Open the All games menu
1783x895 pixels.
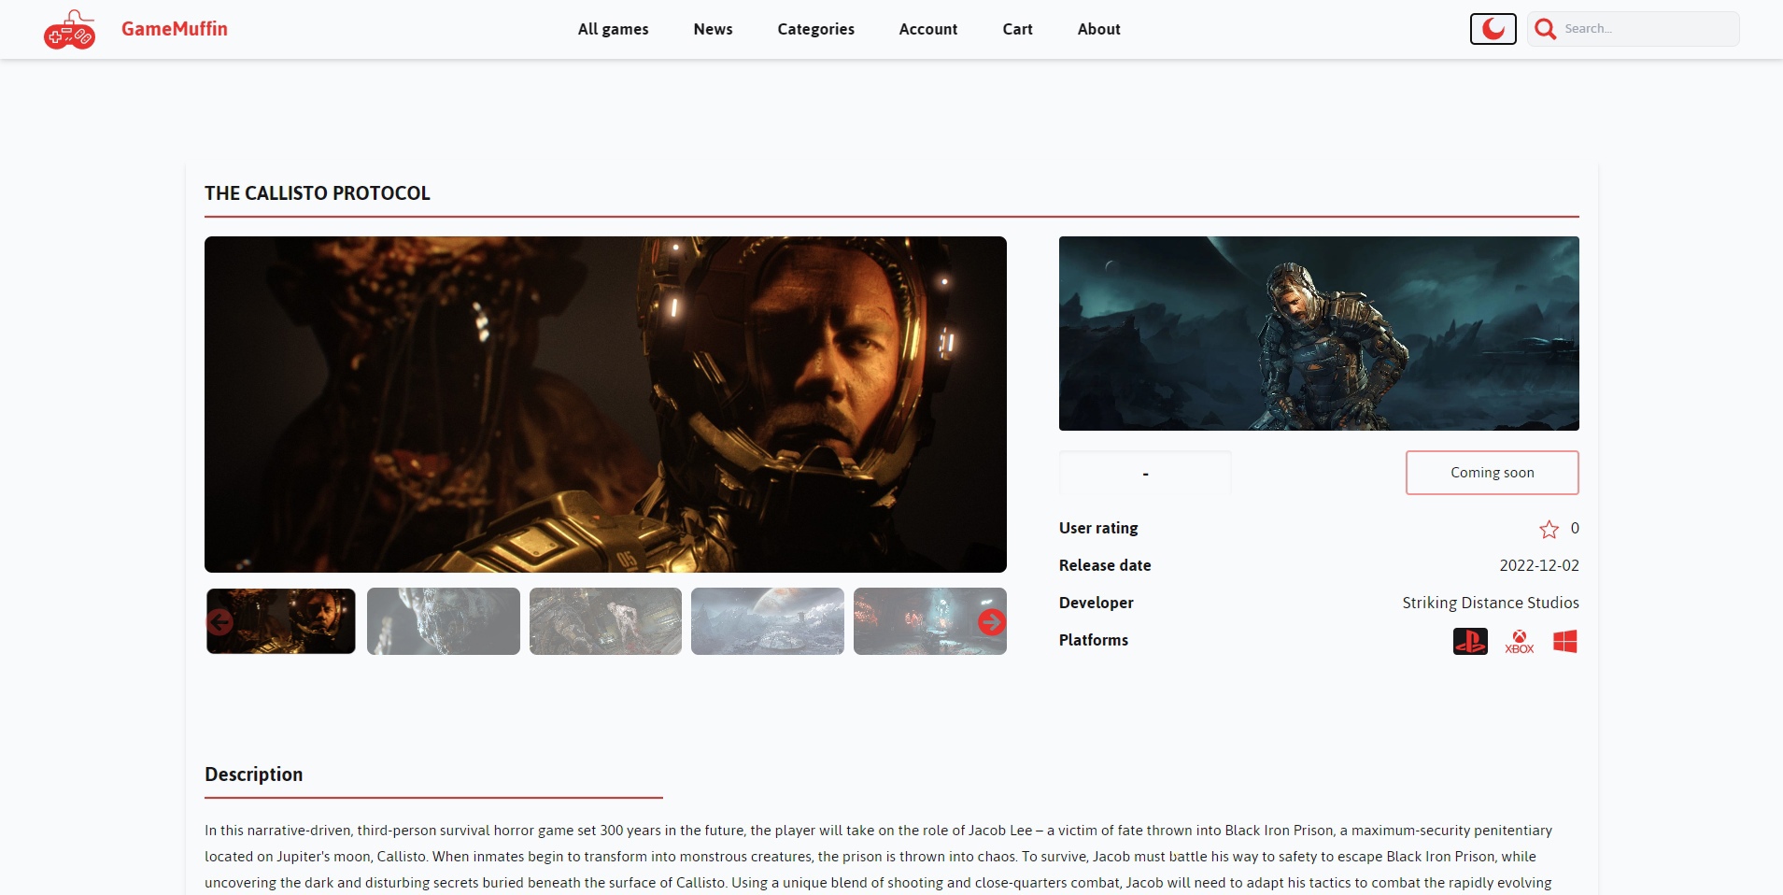(x=613, y=29)
